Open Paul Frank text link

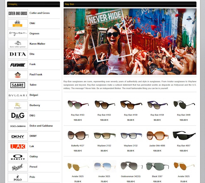click(x=36, y=75)
